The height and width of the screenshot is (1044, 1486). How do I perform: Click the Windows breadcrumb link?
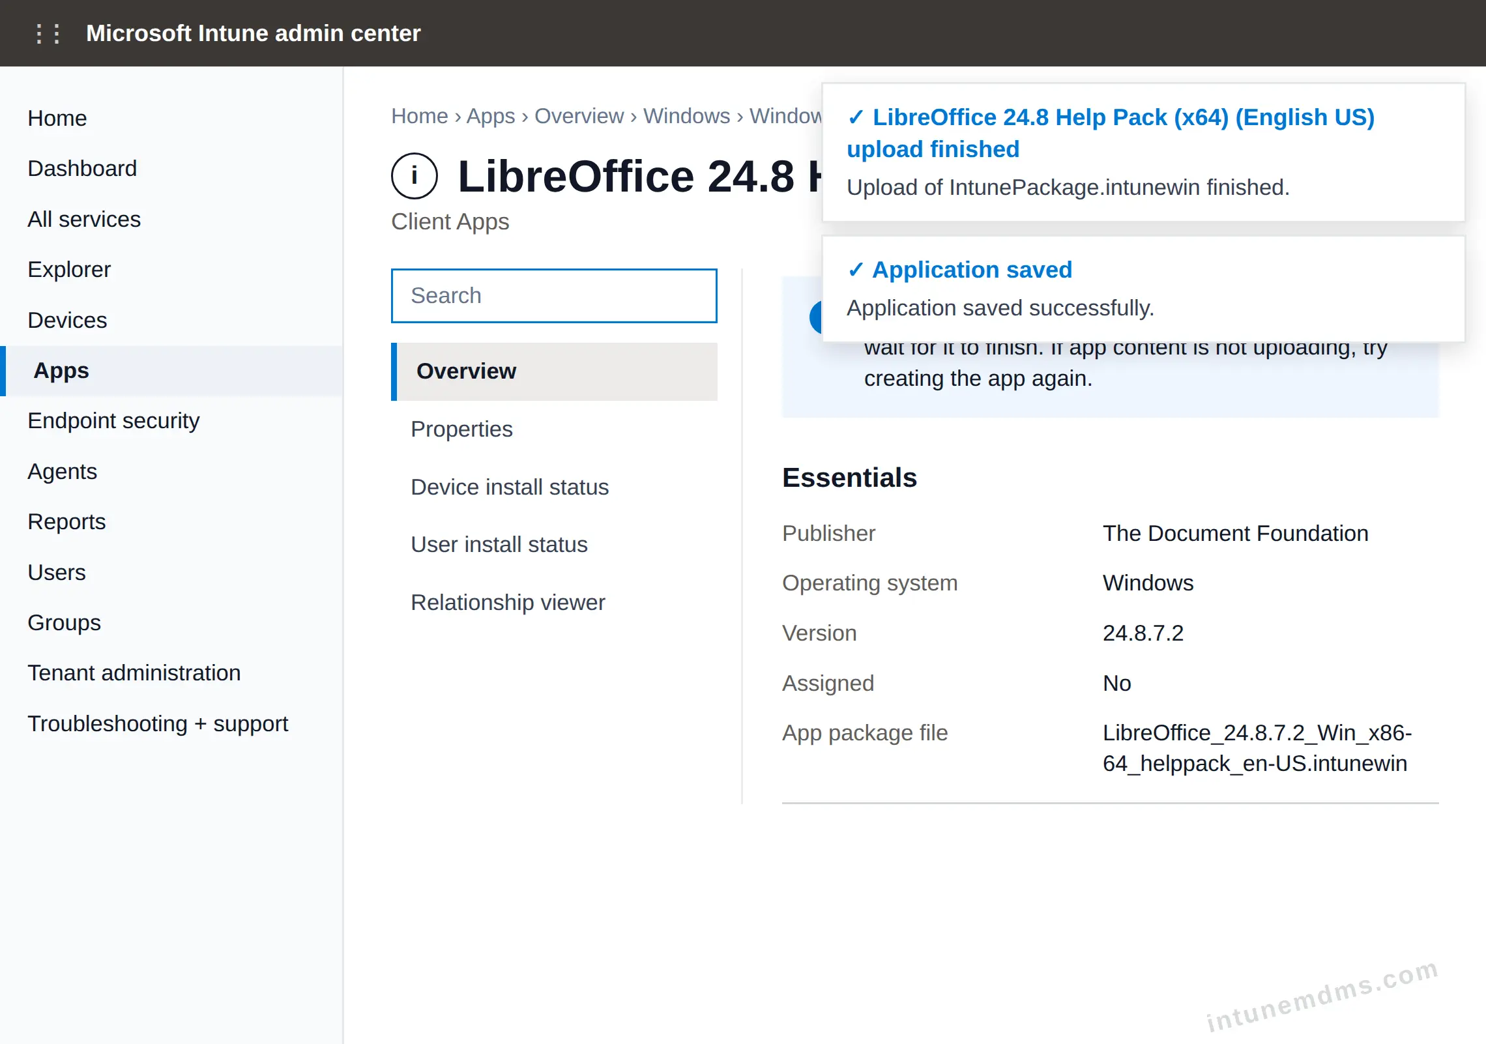click(687, 116)
